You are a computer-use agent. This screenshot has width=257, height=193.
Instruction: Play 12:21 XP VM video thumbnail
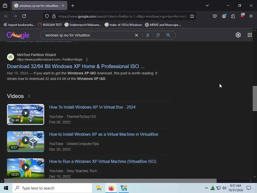(x=26, y=168)
